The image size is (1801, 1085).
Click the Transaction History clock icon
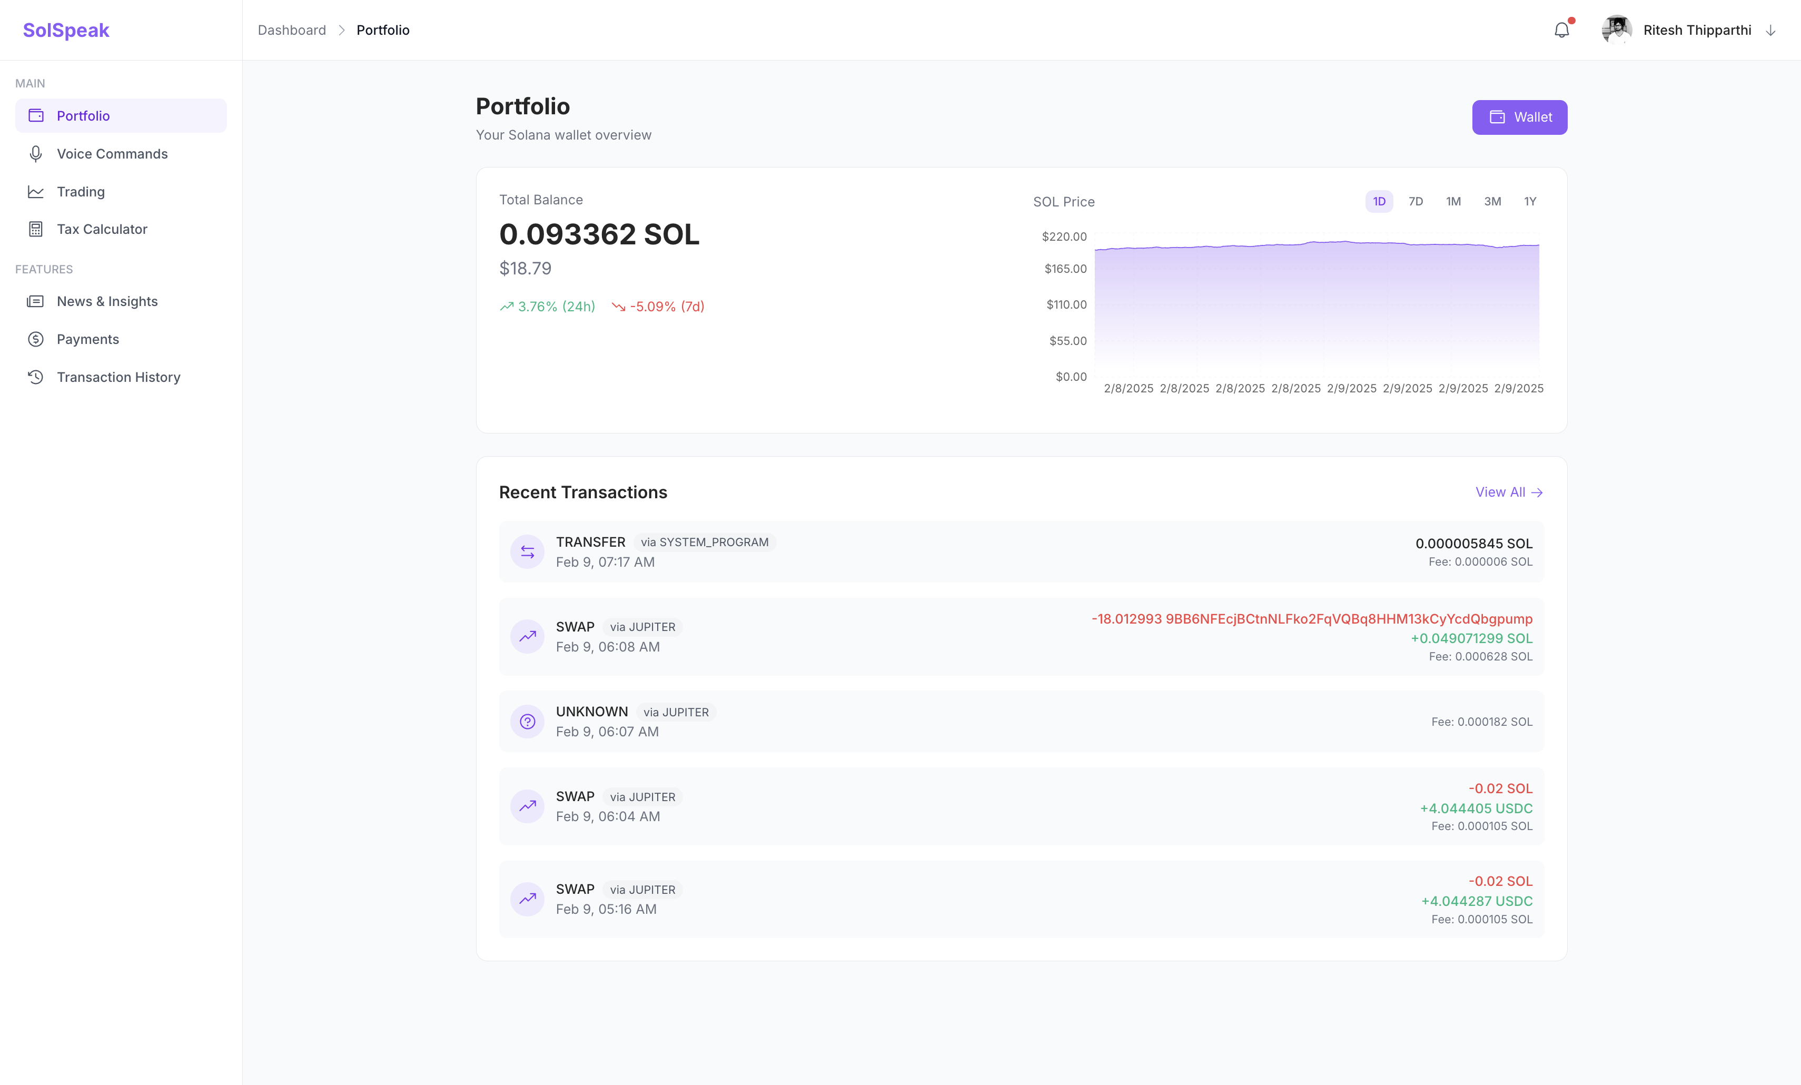point(35,377)
